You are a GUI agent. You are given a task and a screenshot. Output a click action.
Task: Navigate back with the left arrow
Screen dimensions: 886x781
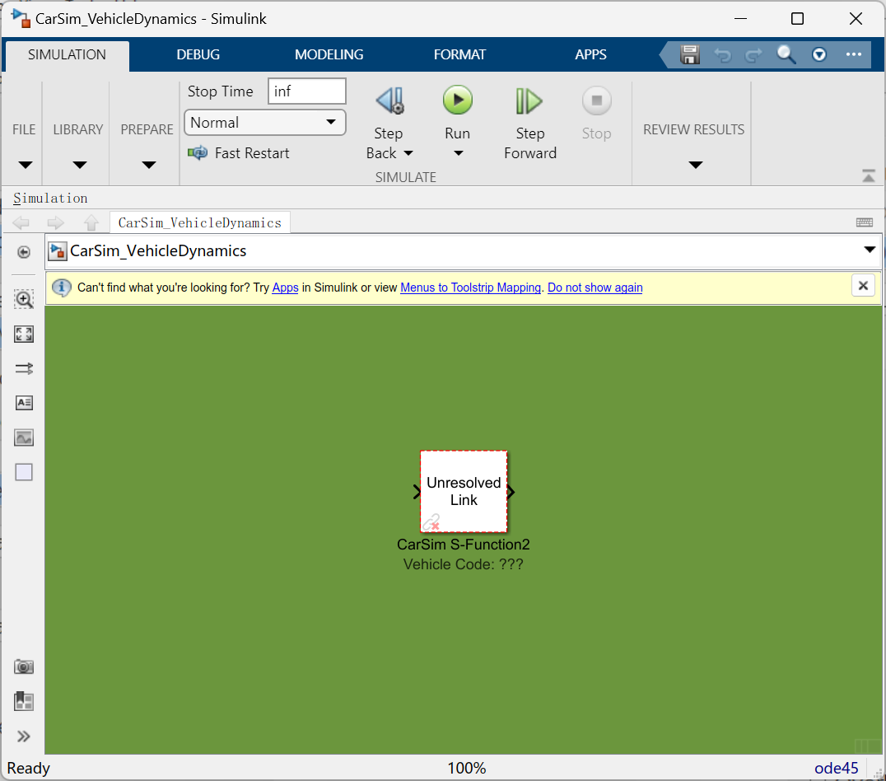coord(21,222)
